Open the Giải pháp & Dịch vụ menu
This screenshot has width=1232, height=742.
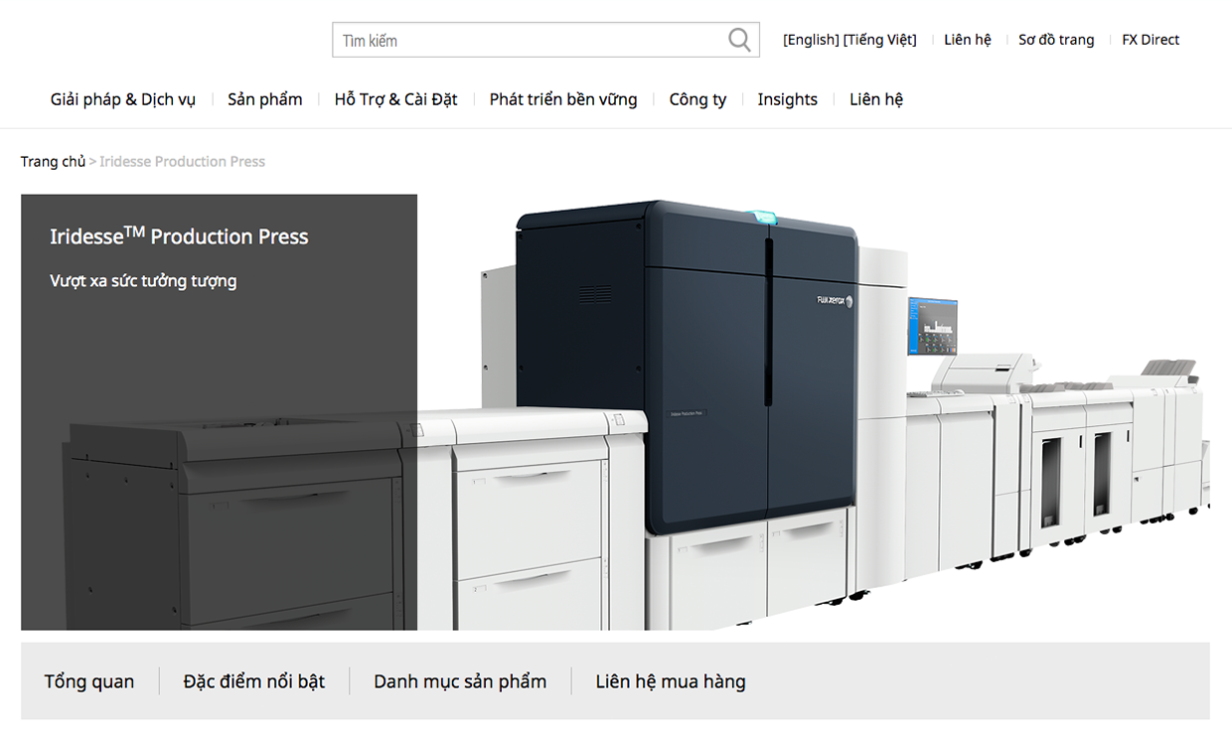(x=123, y=99)
